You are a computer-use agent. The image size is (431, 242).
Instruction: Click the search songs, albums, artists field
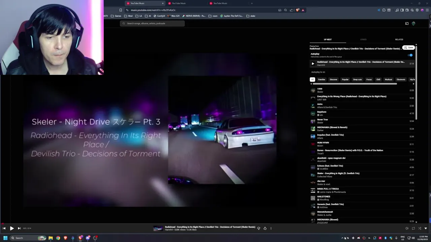click(x=152, y=24)
